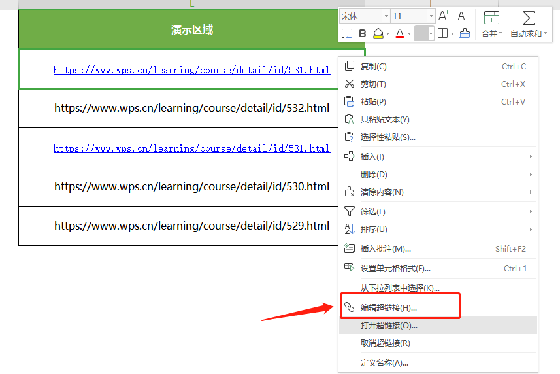Click the wrap text icon
The image size is (560, 374).
tap(347, 33)
